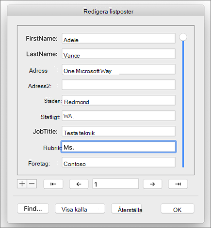Remove entry with the minus icon
Image resolution: width=211 pixels, height=228 pixels.
32,184
